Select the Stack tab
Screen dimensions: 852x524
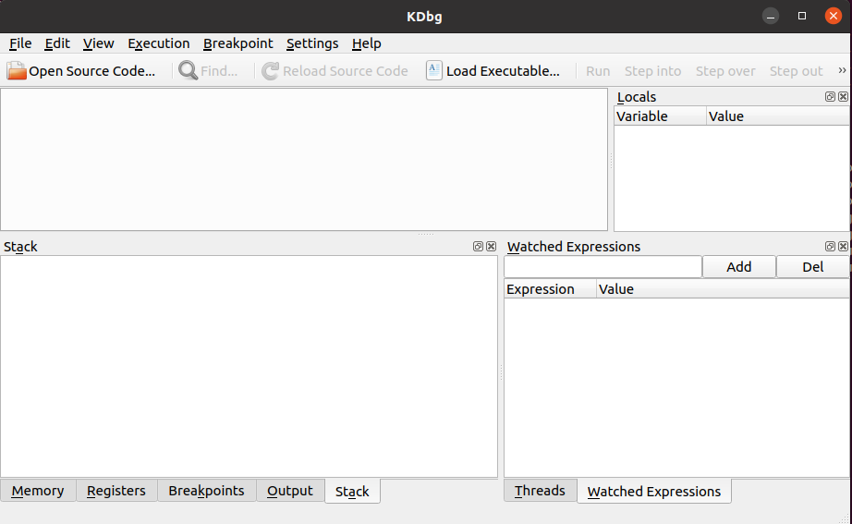click(352, 492)
